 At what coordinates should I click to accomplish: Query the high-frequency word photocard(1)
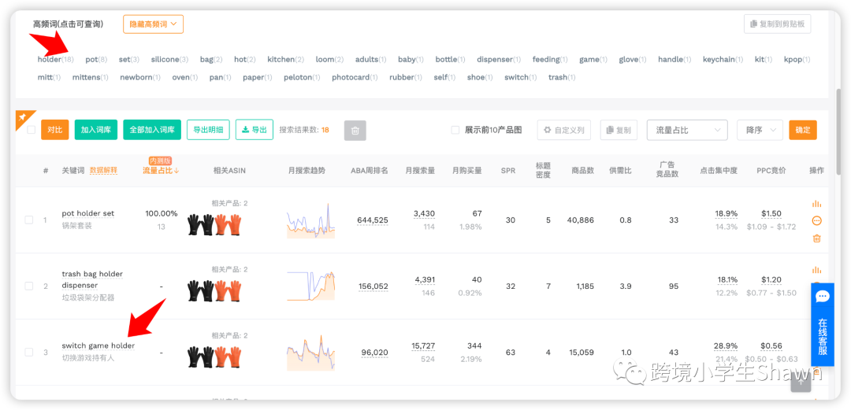point(355,78)
